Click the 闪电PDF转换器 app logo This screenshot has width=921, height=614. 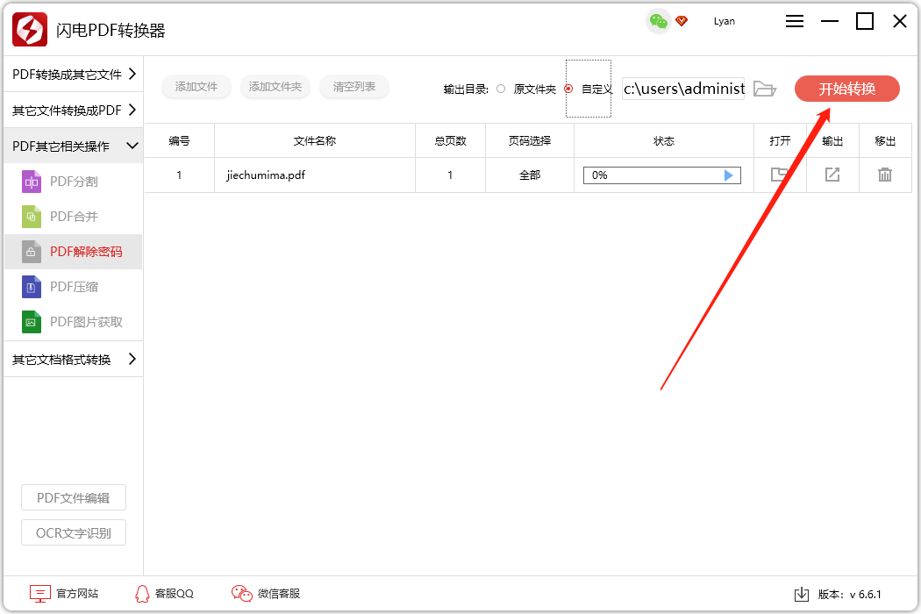[30, 29]
